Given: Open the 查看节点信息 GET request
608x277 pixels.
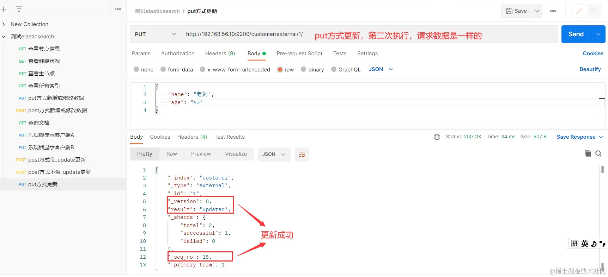Looking at the screenshot, I should (44, 49).
